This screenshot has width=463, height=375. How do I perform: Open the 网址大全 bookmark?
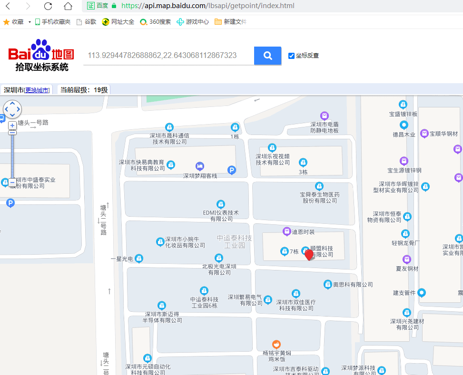click(x=118, y=22)
